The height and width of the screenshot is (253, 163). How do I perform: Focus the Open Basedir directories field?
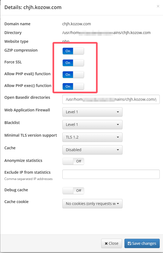111,99
